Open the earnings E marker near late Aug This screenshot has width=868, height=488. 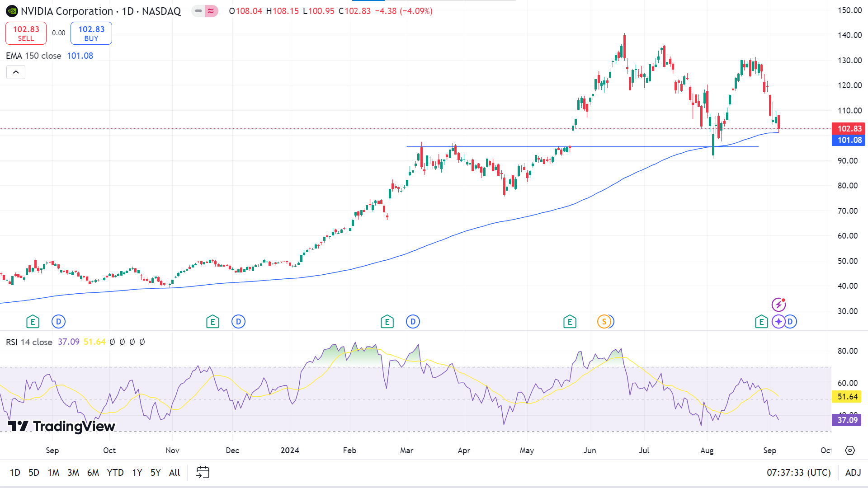coord(761,322)
